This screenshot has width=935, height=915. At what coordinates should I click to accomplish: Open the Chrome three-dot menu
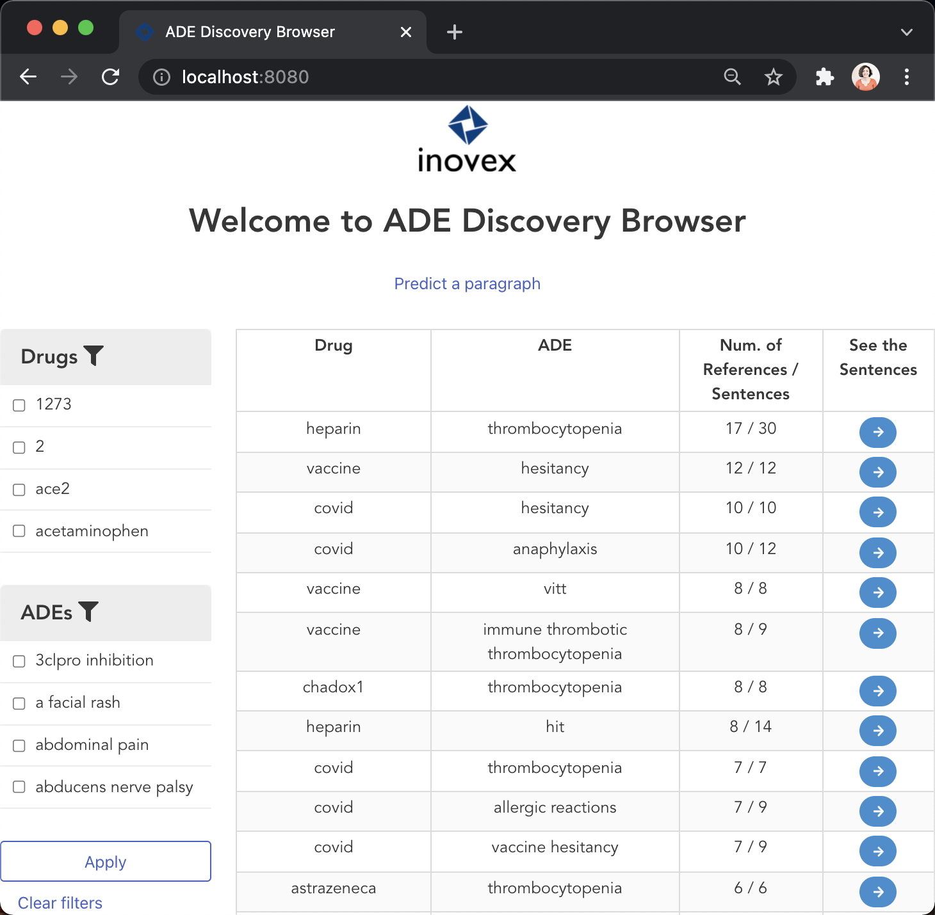tap(906, 77)
